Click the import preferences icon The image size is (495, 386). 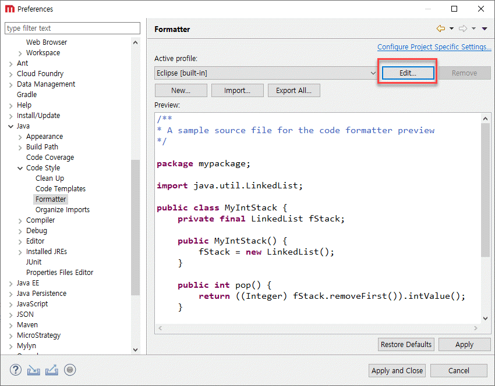(33, 370)
